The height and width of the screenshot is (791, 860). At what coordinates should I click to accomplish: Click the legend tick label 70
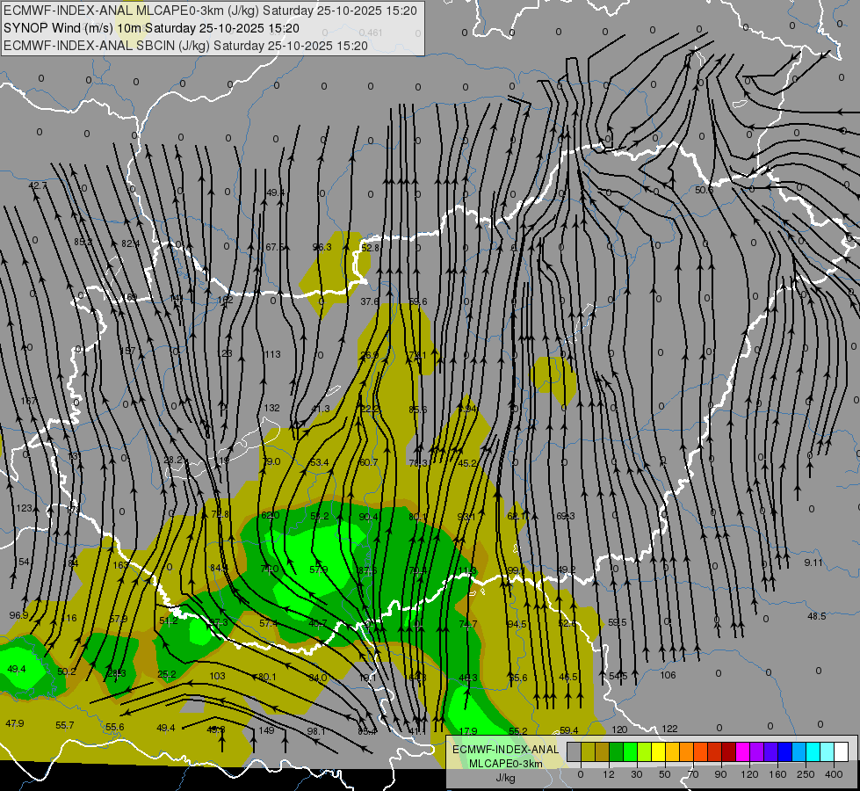693,774
